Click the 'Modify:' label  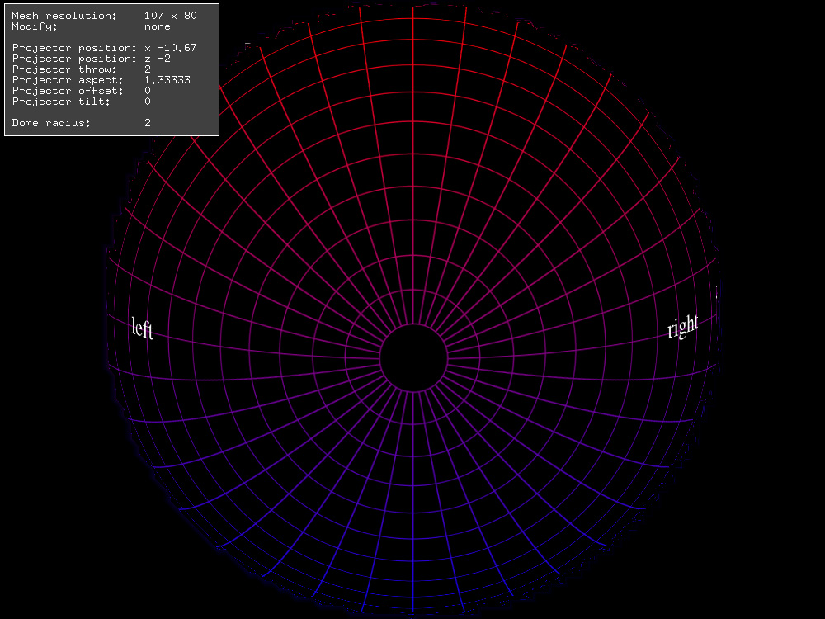35,26
